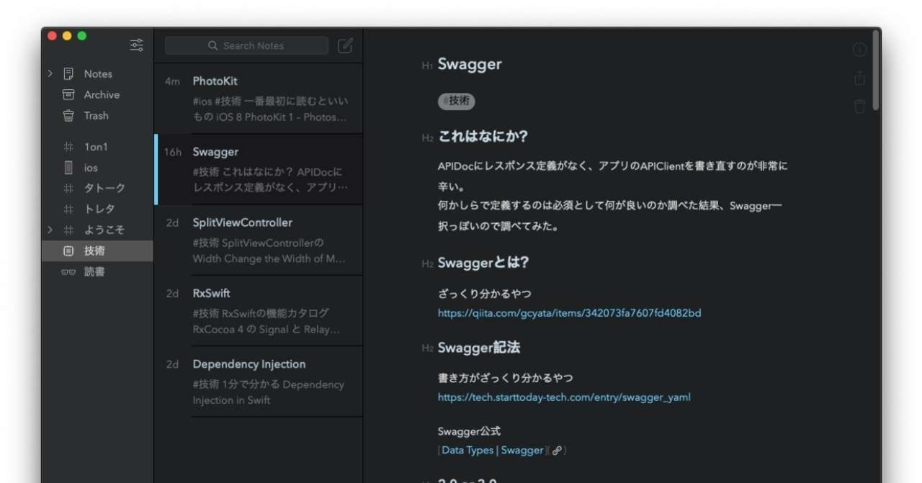Click the 4m timestamp on PhotoKit note
Viewport: 922px width, 483px height.
(172, 81)
